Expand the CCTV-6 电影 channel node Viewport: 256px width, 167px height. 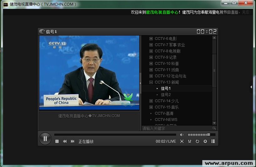[x=151, y=39]
